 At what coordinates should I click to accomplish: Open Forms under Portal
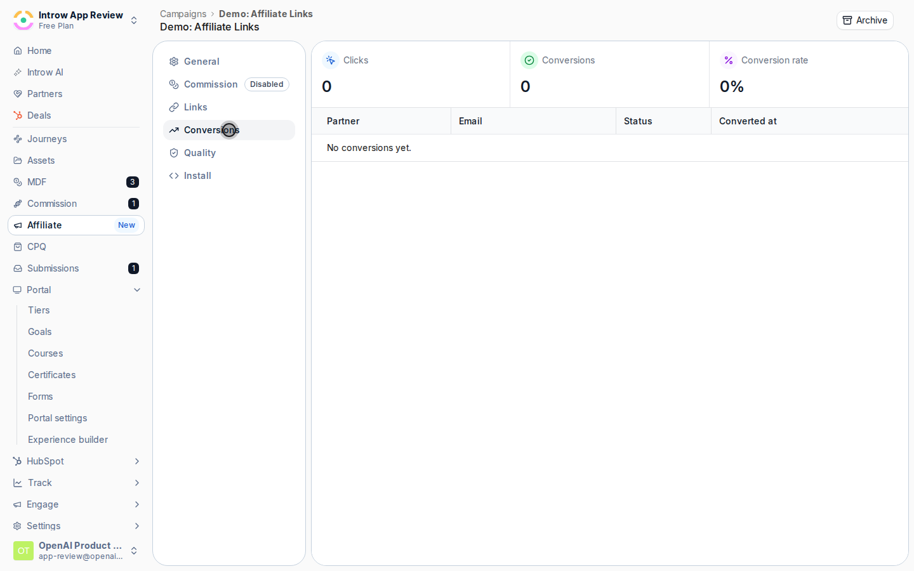coord(41,397)
